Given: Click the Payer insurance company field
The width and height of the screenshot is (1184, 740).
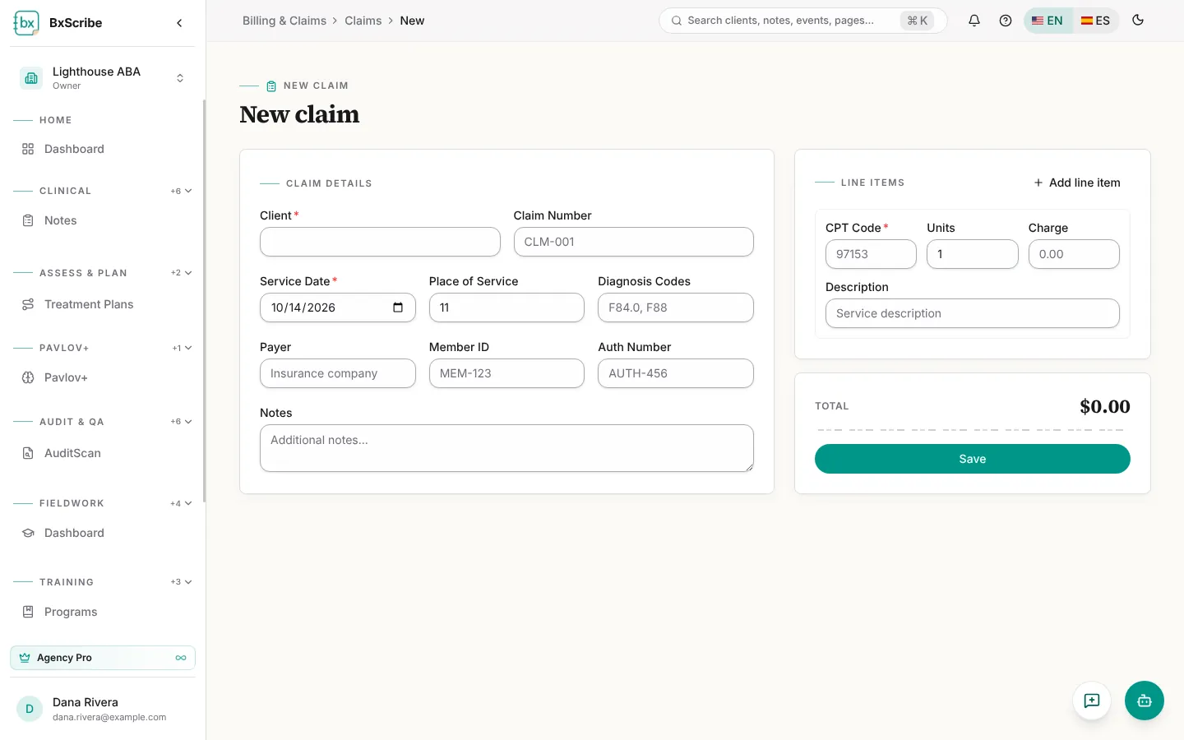Looking at the screenshot, I should [338, 373].
